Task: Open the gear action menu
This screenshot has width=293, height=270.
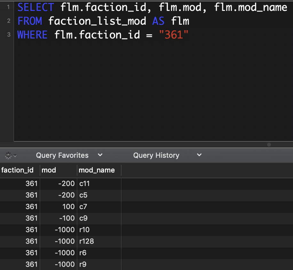Action: point(11,156)
